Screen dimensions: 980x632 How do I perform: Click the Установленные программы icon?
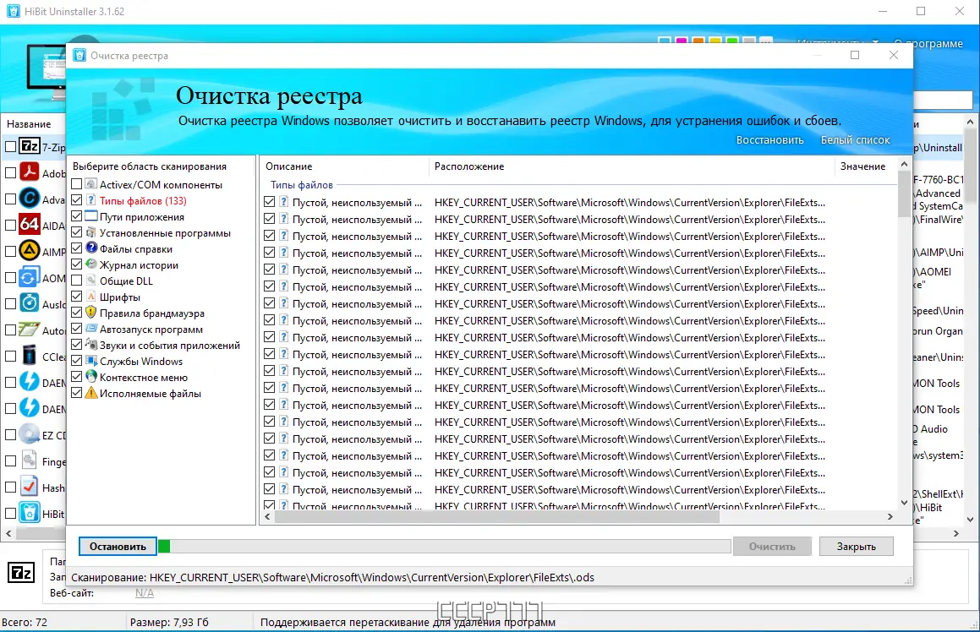click(x=91, y=232)
